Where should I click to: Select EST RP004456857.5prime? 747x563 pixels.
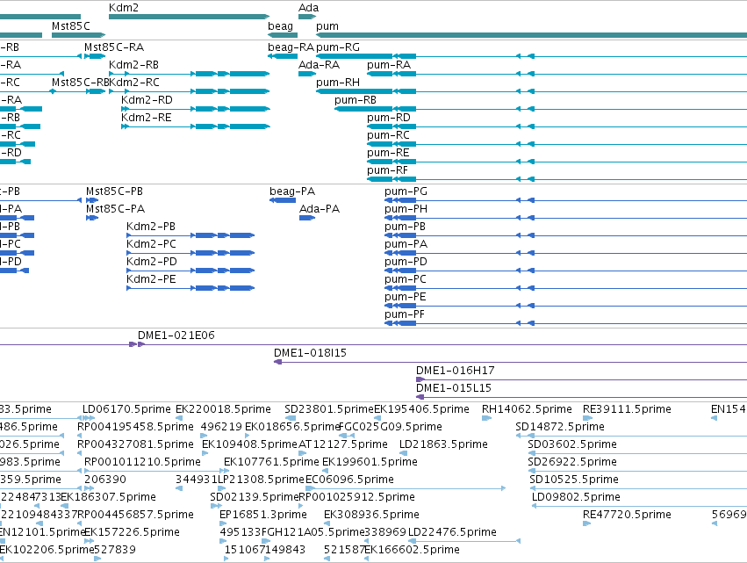(x=135, y=515)
